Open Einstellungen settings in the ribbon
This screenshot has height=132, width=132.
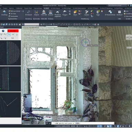128,14
